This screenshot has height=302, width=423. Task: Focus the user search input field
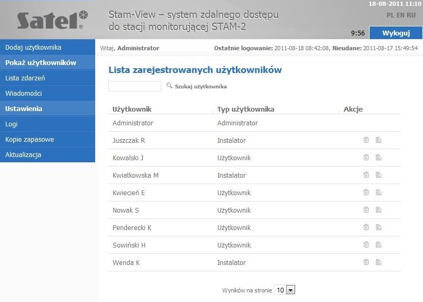coord(135,86)
